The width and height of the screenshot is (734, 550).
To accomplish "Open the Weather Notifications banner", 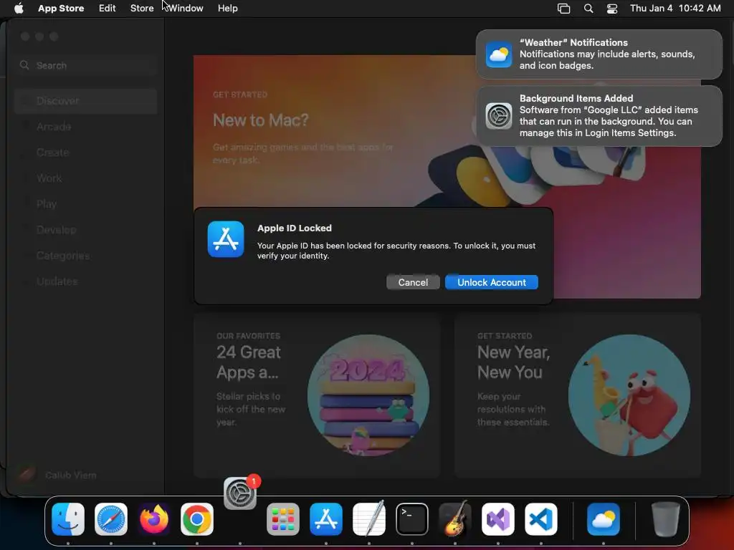I will tap(599, 54).
